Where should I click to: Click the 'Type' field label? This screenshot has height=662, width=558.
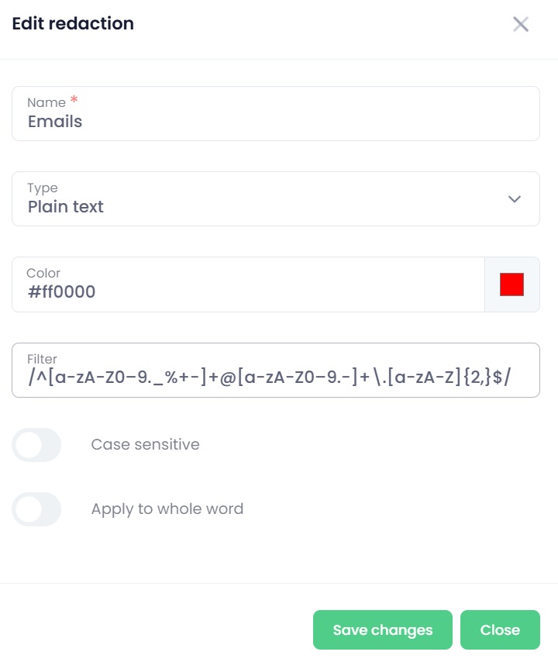[43, 188]
